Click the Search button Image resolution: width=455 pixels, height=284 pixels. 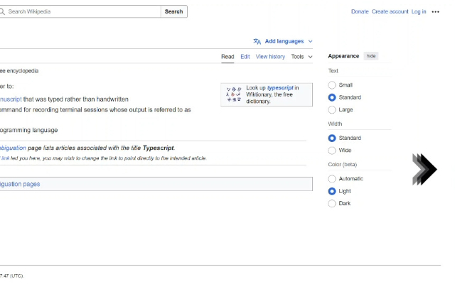[173, 11]
